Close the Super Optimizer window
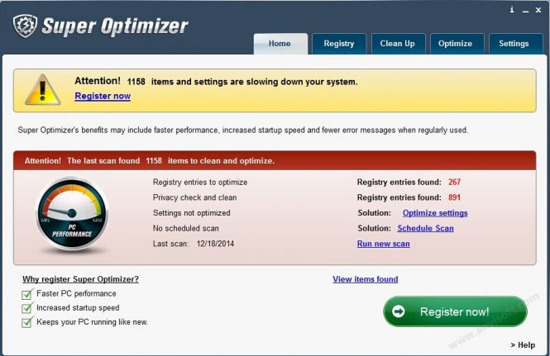This screenshot has height=356, width=550. (x=538, y=10)
